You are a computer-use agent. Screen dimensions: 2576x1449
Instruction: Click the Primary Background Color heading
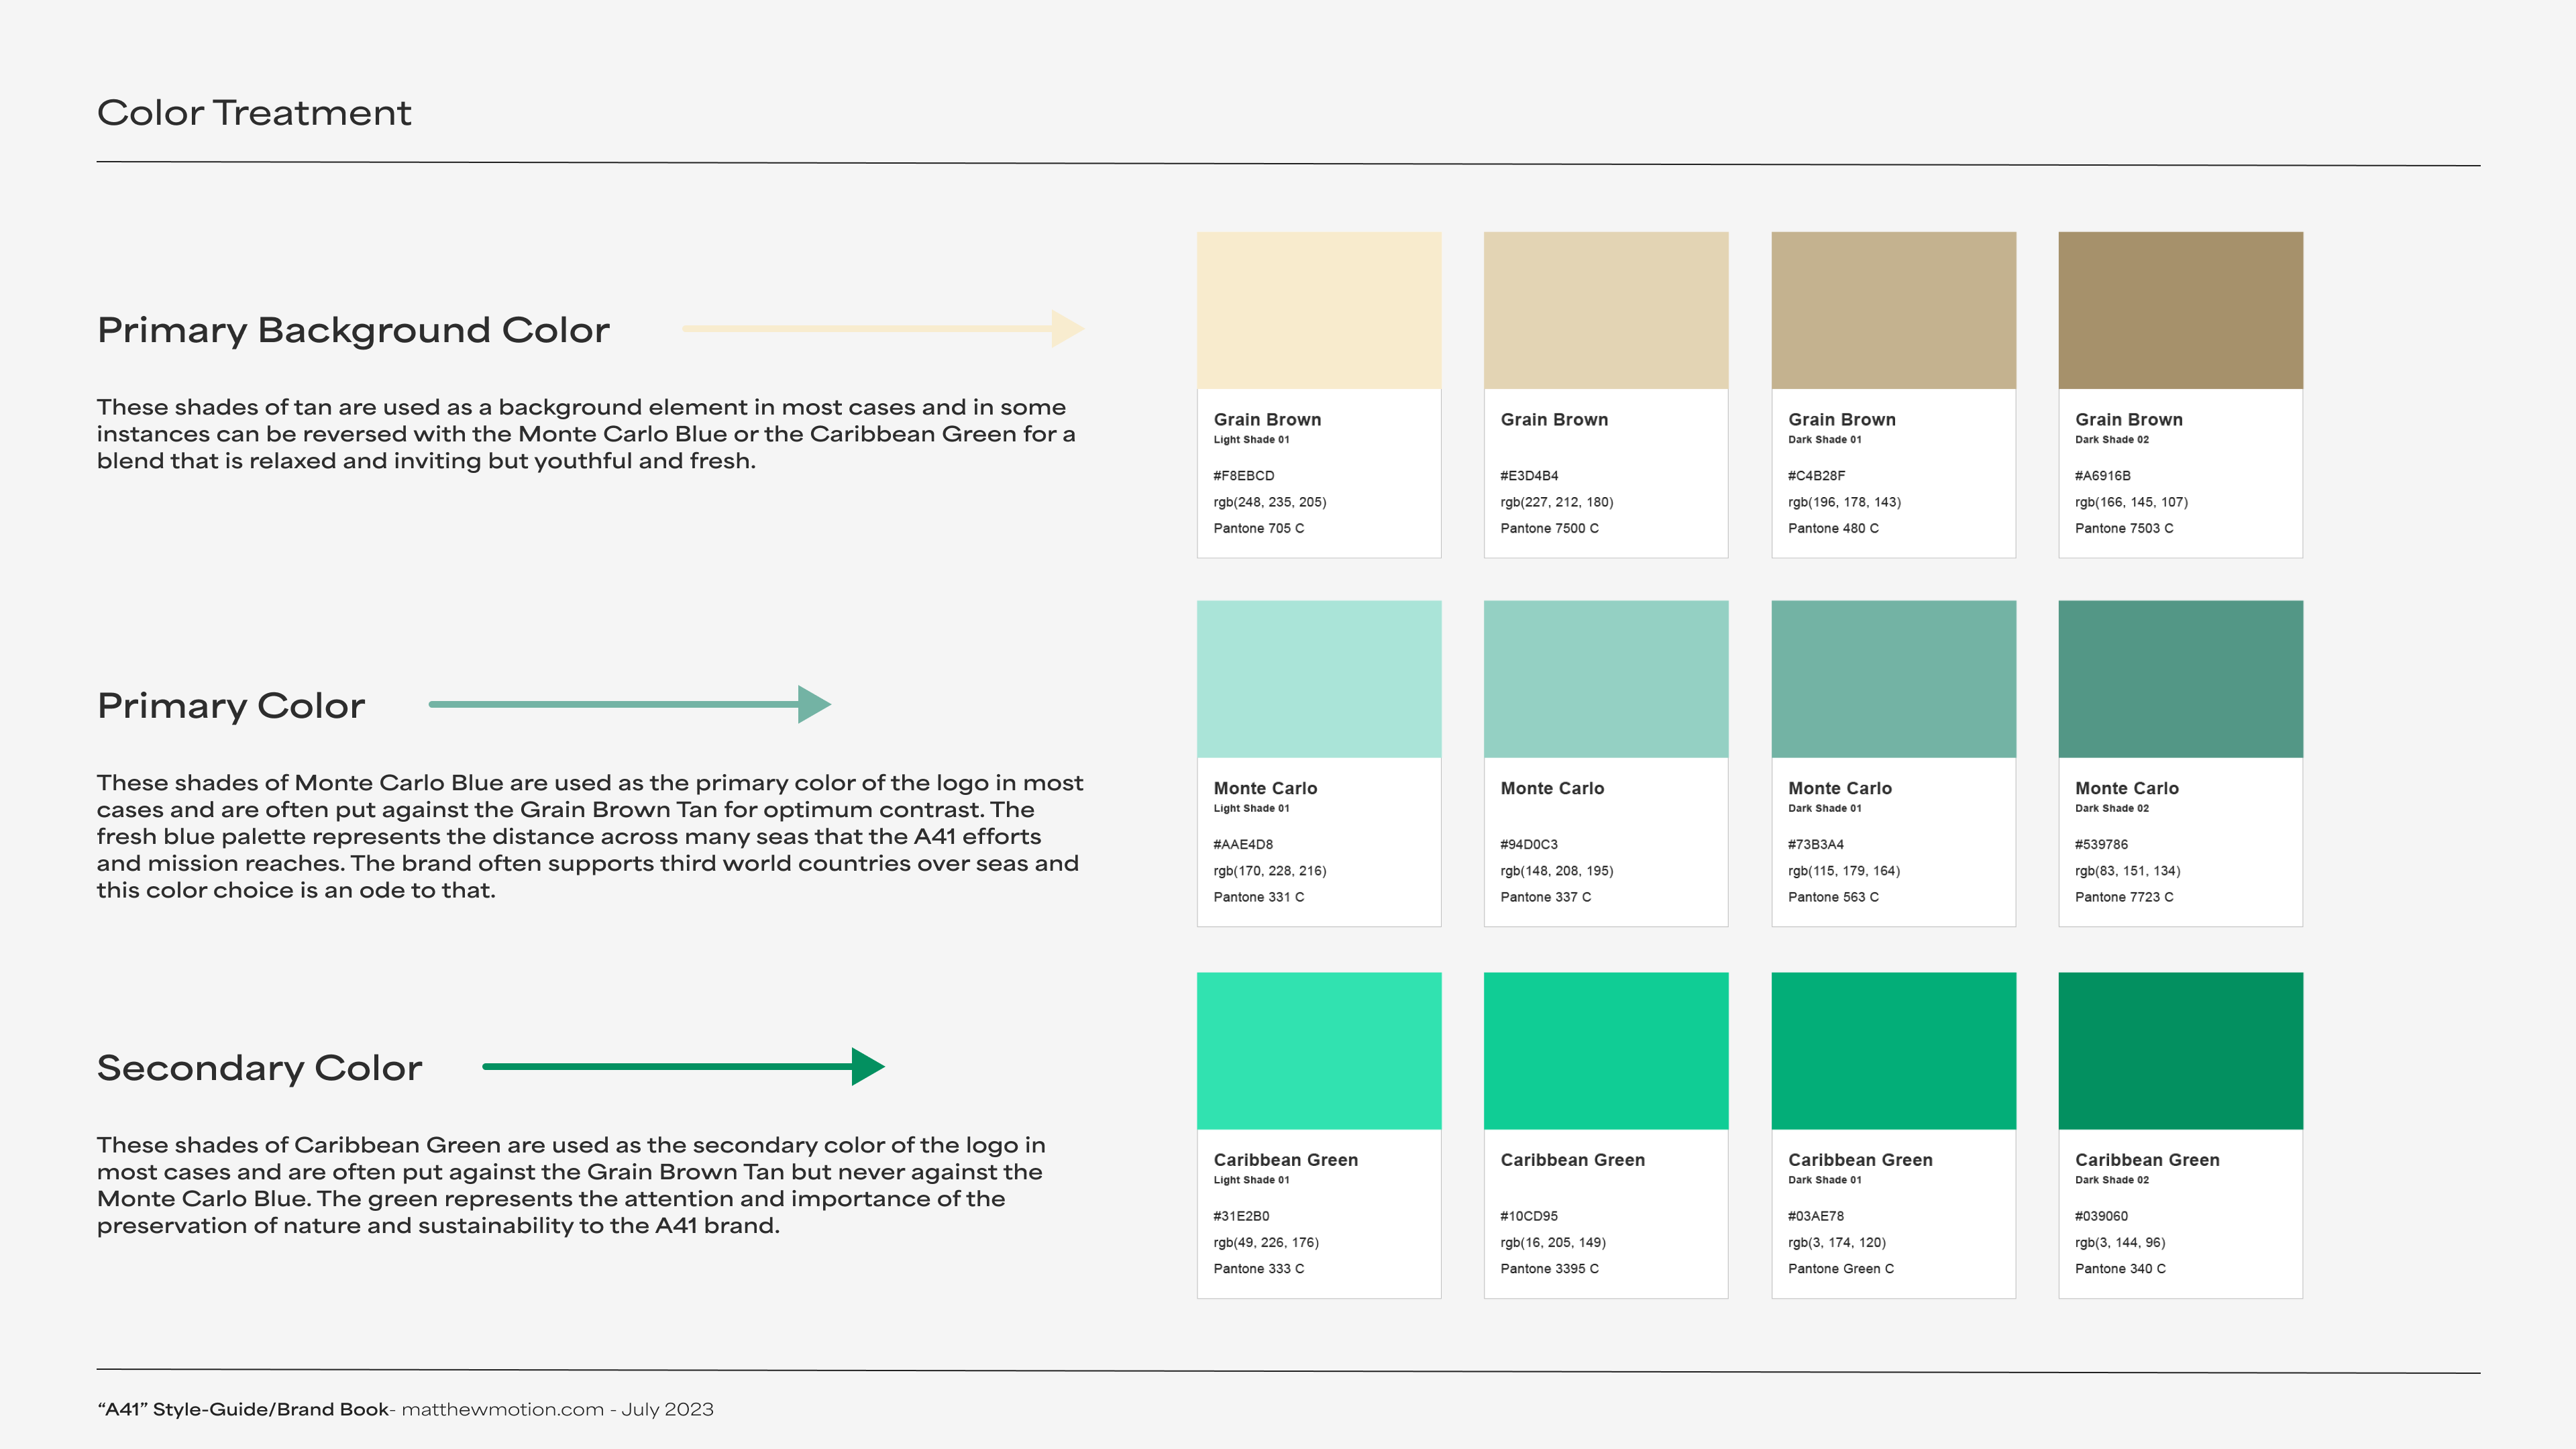point(353,330)
